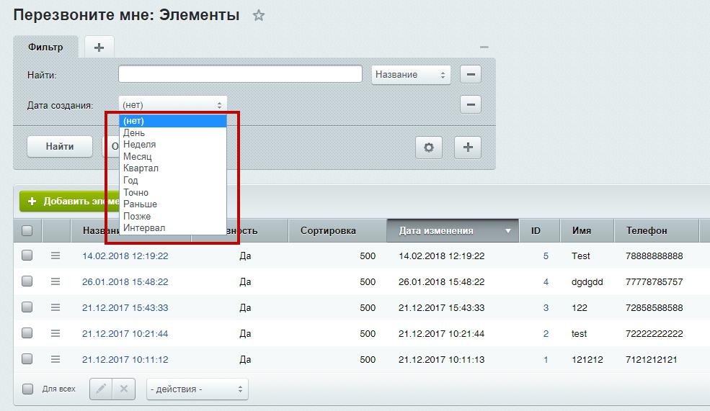
Task: Open ID link 5
Action: click(x=546, y=256)
